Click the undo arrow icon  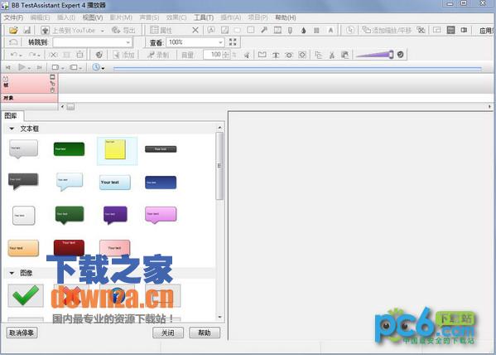pyautogui.click(x=13, y=55)
